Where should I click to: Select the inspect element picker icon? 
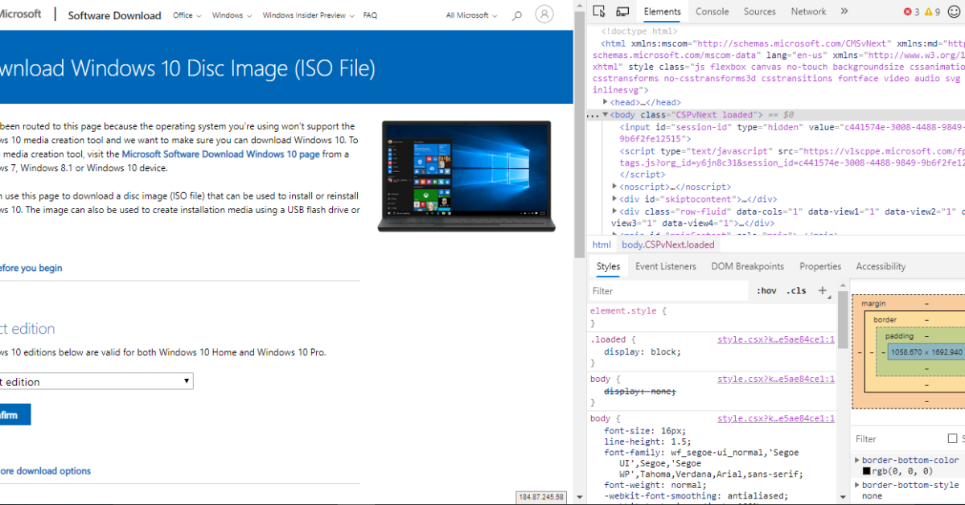(598, 11)
